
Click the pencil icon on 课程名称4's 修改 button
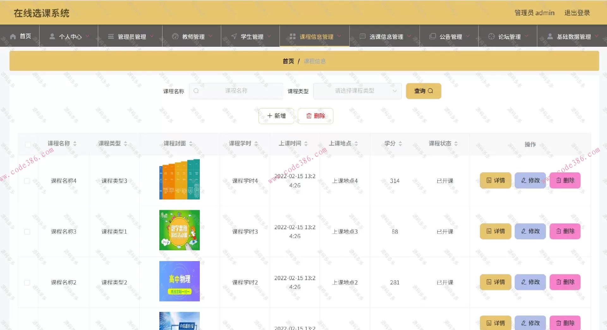coord(523,180)
